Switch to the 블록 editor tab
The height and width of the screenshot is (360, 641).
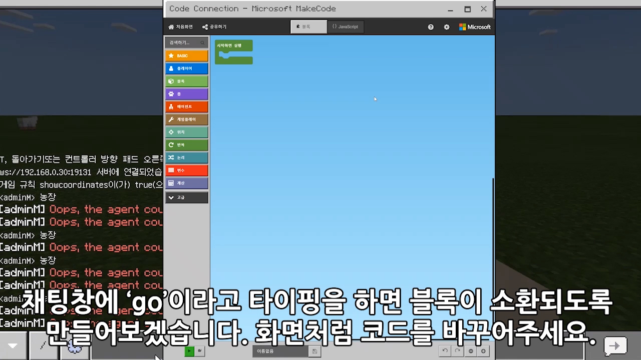click(x=308, y=26)
